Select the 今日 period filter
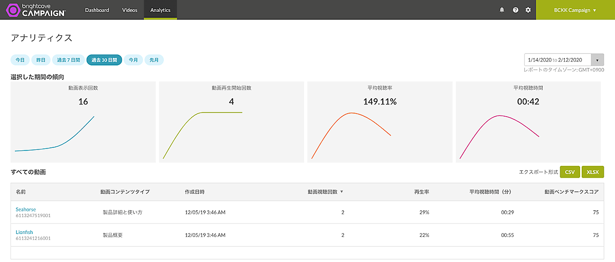This screenshot has width=615, height=262. (x=20, y=60)
